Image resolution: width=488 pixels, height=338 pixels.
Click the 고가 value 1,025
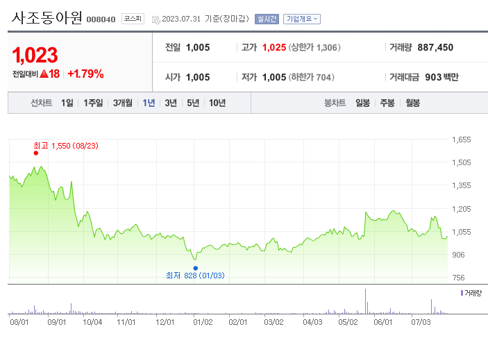(274, 47)
